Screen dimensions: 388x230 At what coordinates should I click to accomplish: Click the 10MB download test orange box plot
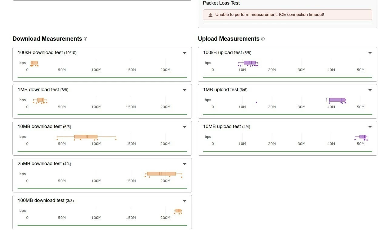(x=86, y=137)
